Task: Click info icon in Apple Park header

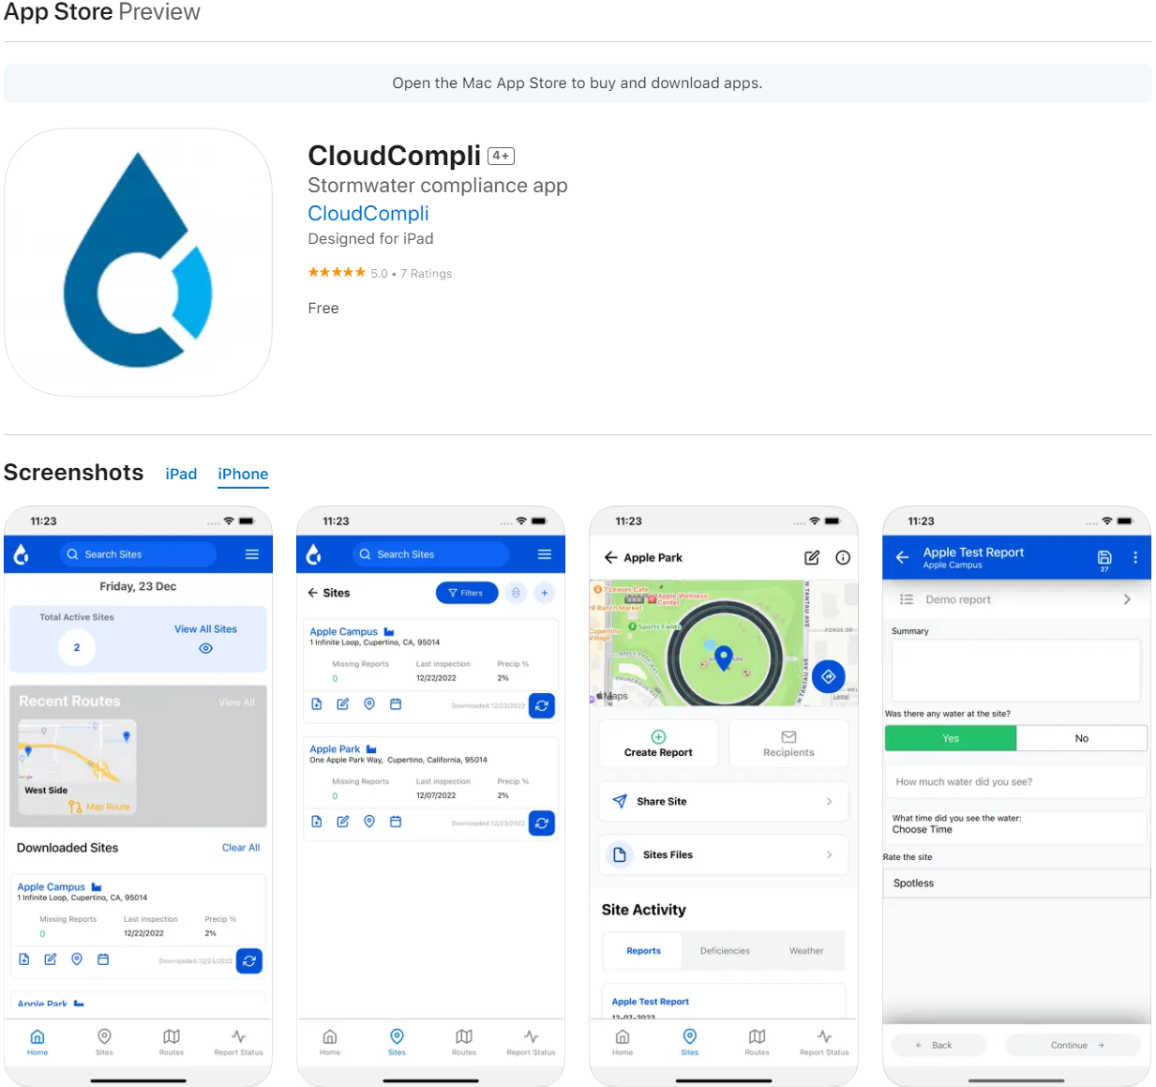Action: [x=843, y=557]
